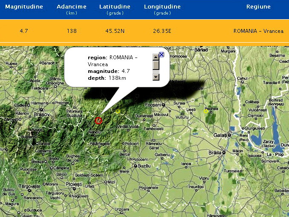Click the Ploiești city label on map
289x217 pixels.
74,184
